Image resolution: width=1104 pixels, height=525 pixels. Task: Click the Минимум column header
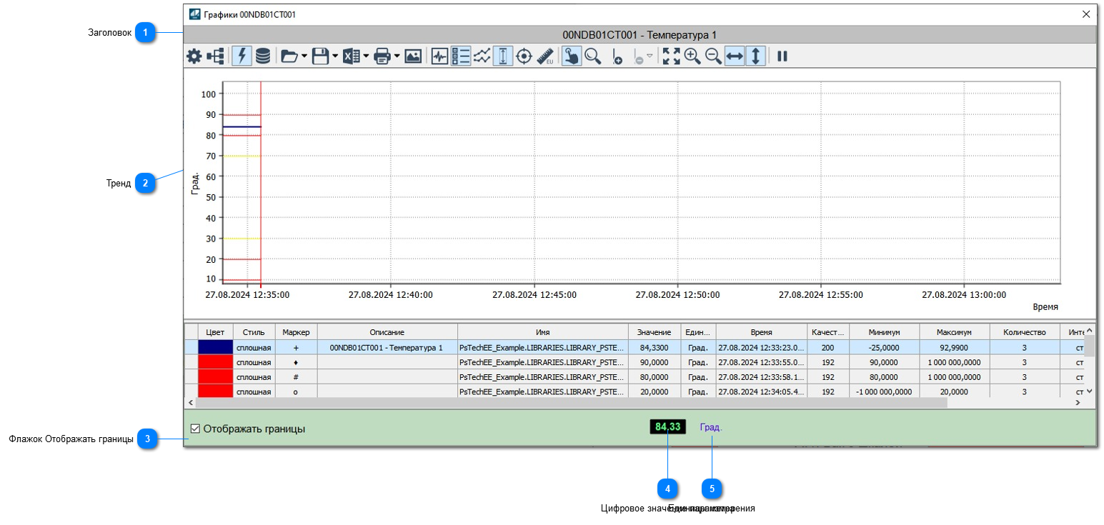click(885, 332)
